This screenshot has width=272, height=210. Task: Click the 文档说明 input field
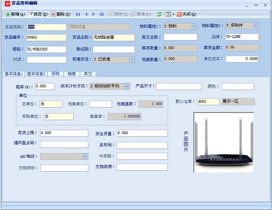[142, 167]
